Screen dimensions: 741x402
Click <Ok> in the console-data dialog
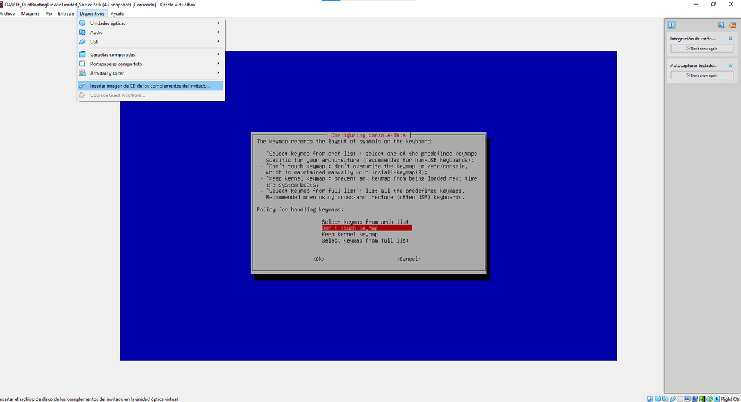click(x=319, y=259)
